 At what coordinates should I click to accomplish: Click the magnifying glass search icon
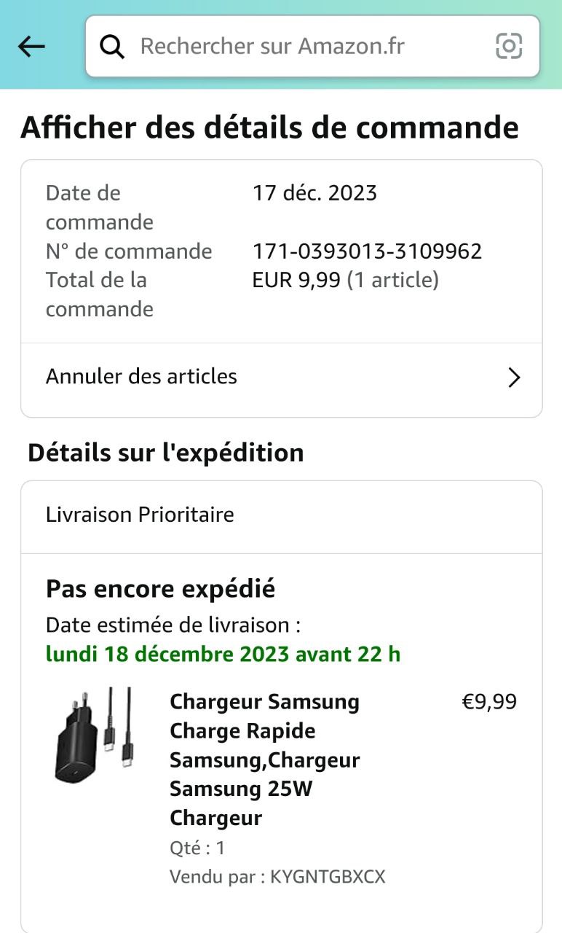[x=112, y=47]
